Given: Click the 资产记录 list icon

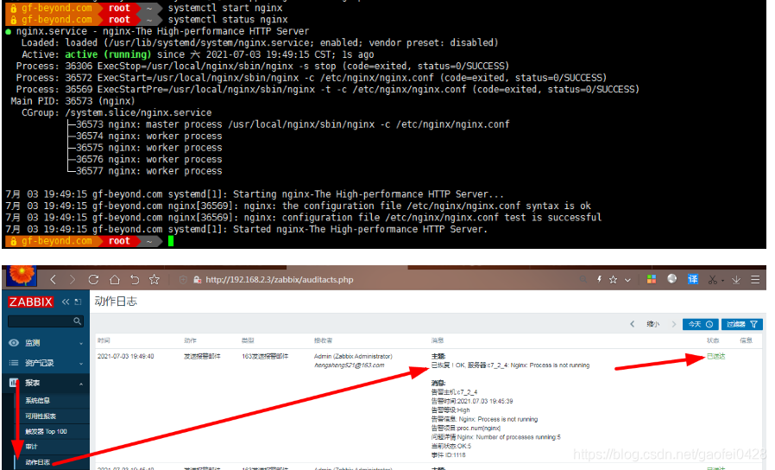Looking at the screenshot, I should pos(14,363).
